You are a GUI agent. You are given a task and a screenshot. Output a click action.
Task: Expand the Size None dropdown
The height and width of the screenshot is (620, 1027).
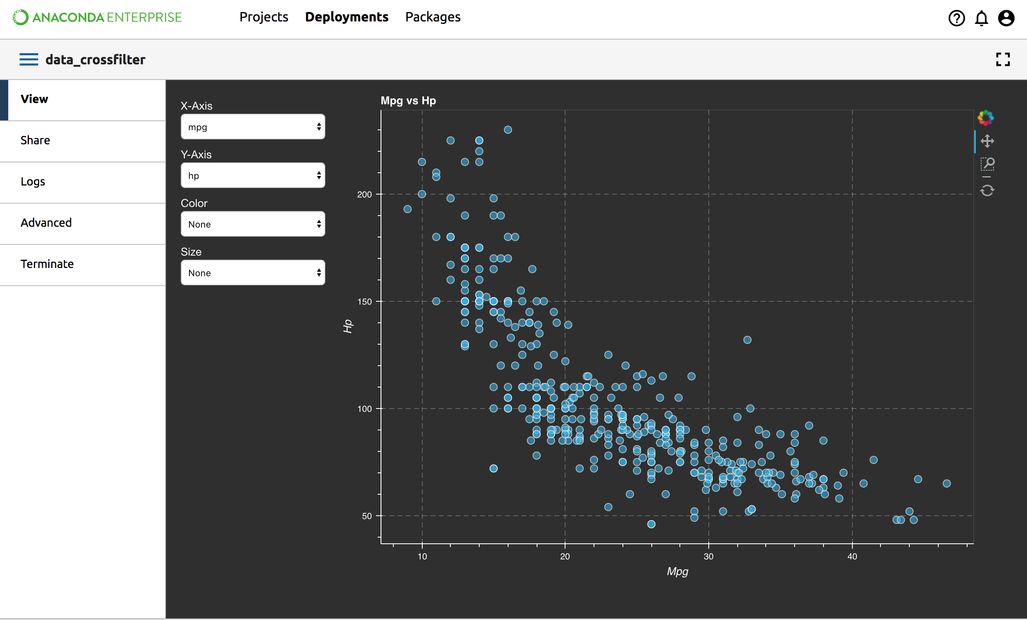click(x=253, y=273)
